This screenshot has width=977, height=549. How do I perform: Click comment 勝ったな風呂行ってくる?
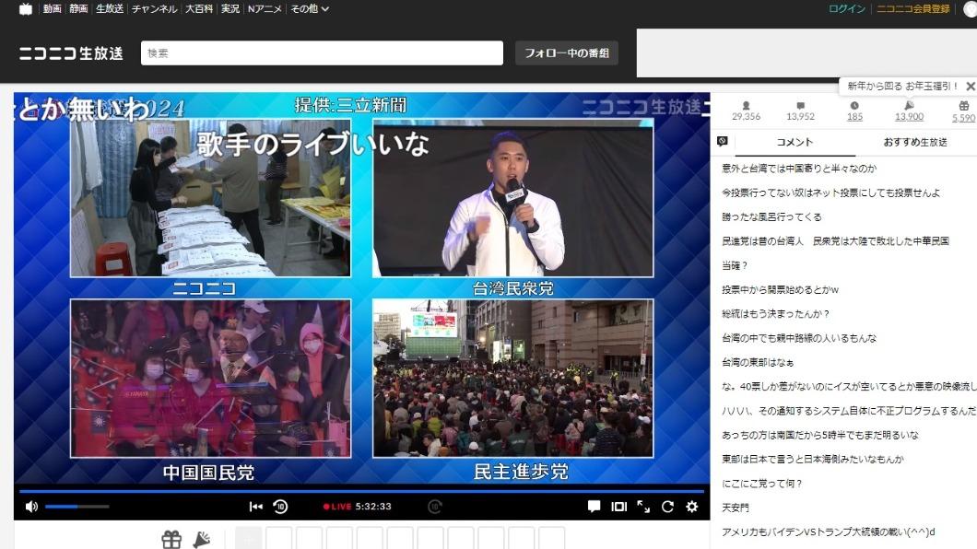point(771,216)
